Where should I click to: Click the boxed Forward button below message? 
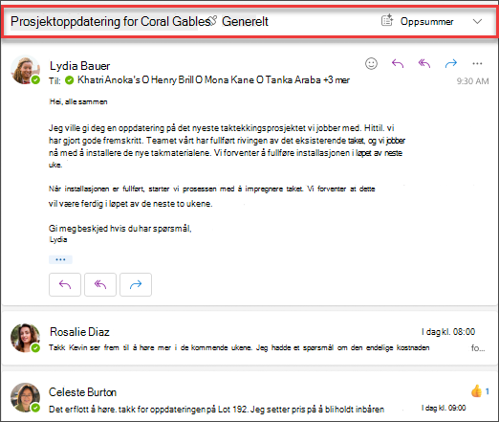[136, 284]
